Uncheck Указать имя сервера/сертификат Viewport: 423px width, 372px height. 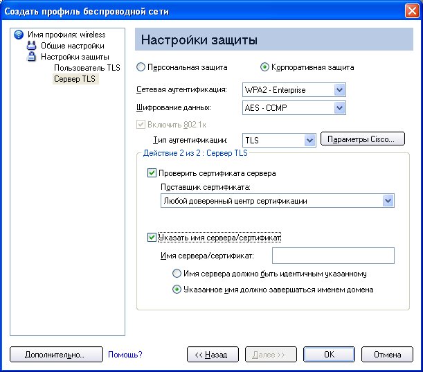click(152, 238)
